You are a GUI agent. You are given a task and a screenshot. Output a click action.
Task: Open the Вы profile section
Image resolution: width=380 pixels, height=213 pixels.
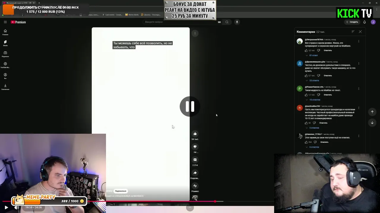(x=5, y=76)
